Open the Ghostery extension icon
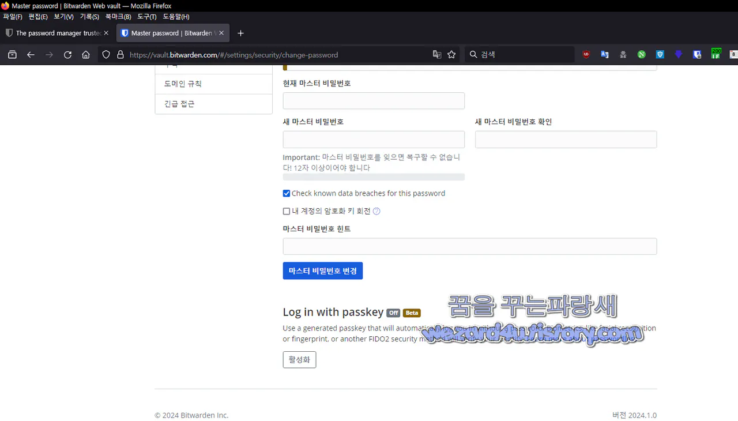This screenshot has height=421, width=738. point(623,54)
